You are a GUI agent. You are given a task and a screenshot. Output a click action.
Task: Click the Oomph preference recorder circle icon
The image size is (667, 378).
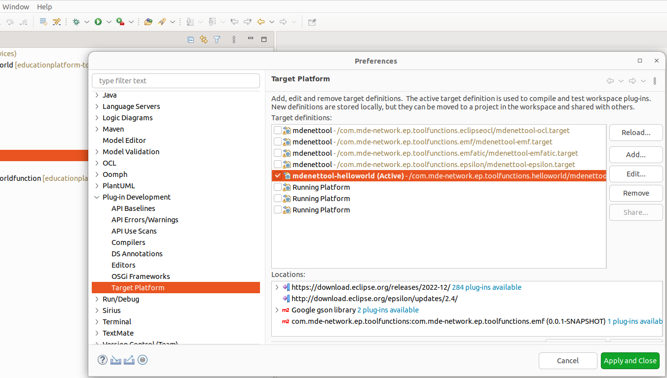143,360
